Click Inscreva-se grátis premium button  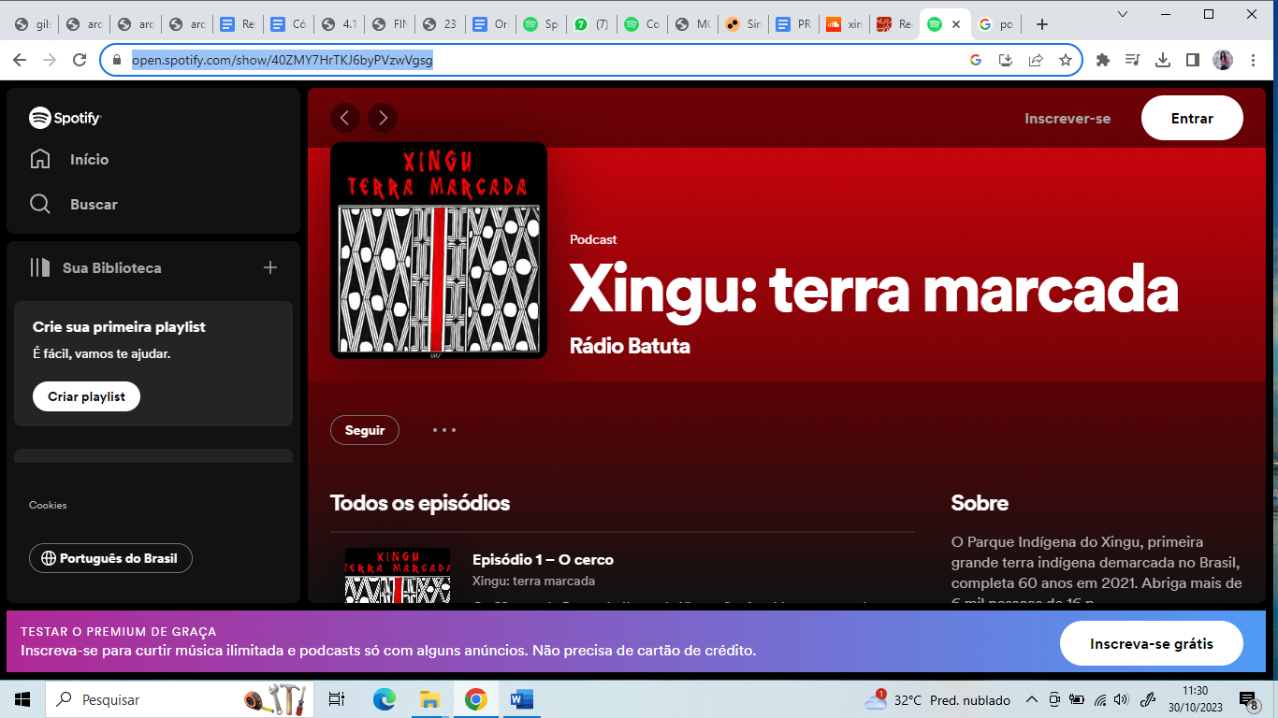click(x=1151, y=643)
